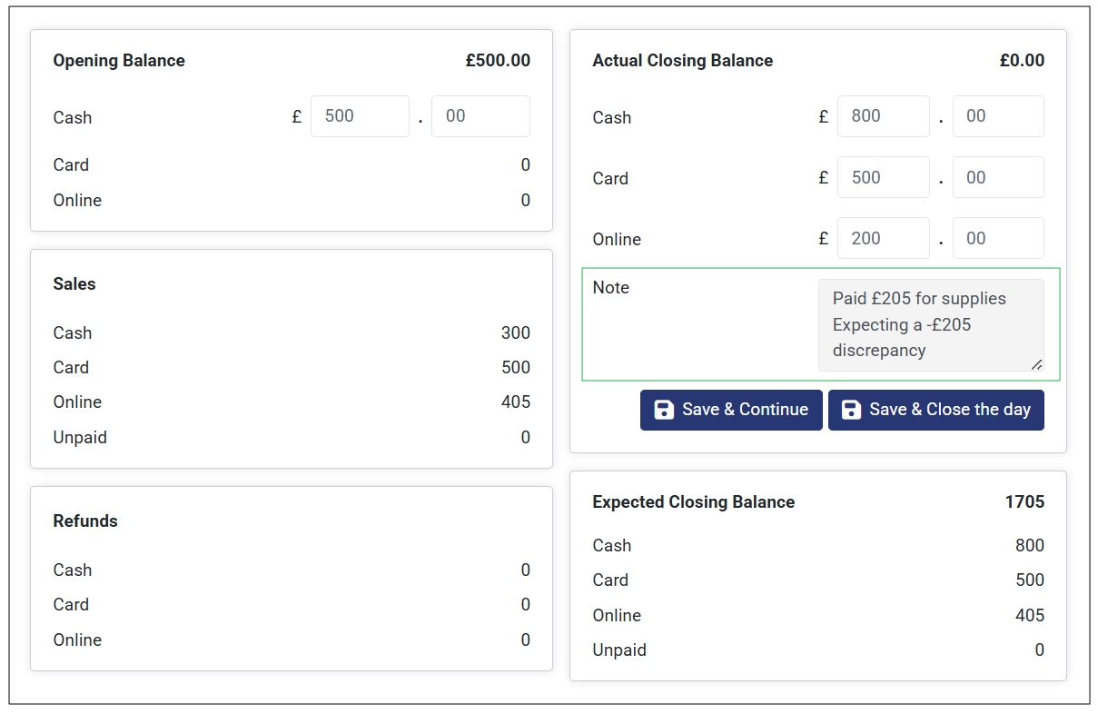Click the save icon on Save & Close the day

pyautogui.click(x=851, y=410)
